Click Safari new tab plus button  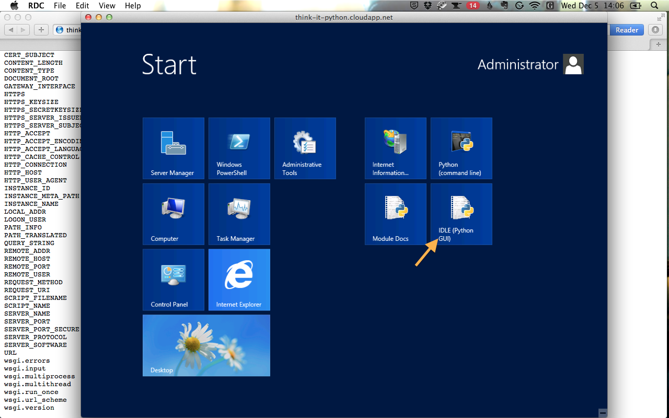[x=658, y=45]
